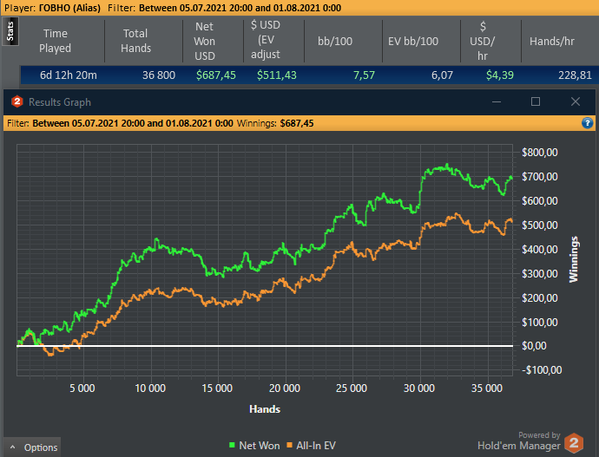
Task: Click the Winnings $687,45 filter text
Action: click(x=275, y=123)
